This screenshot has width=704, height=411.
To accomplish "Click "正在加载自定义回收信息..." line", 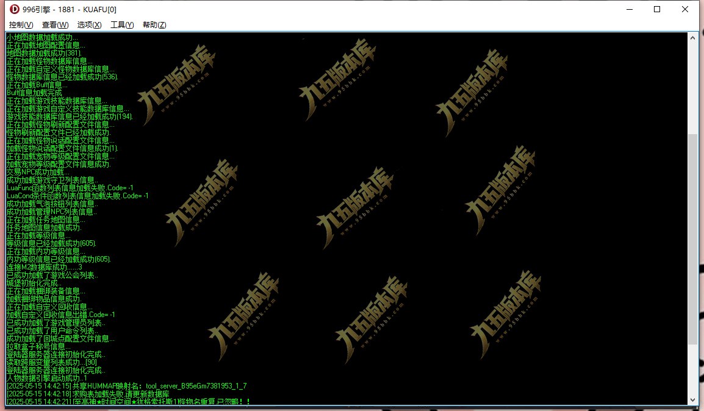I will (x=49, y=307).
